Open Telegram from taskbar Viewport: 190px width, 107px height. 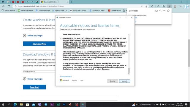tap(46, 104)
